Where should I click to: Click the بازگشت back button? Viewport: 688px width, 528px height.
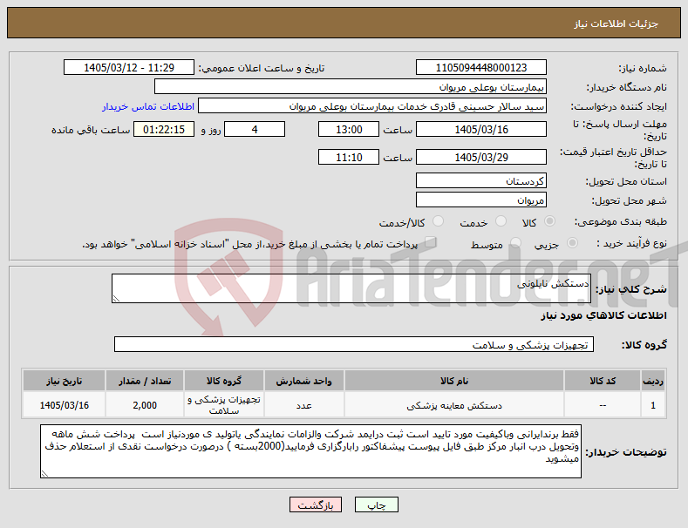316,504
